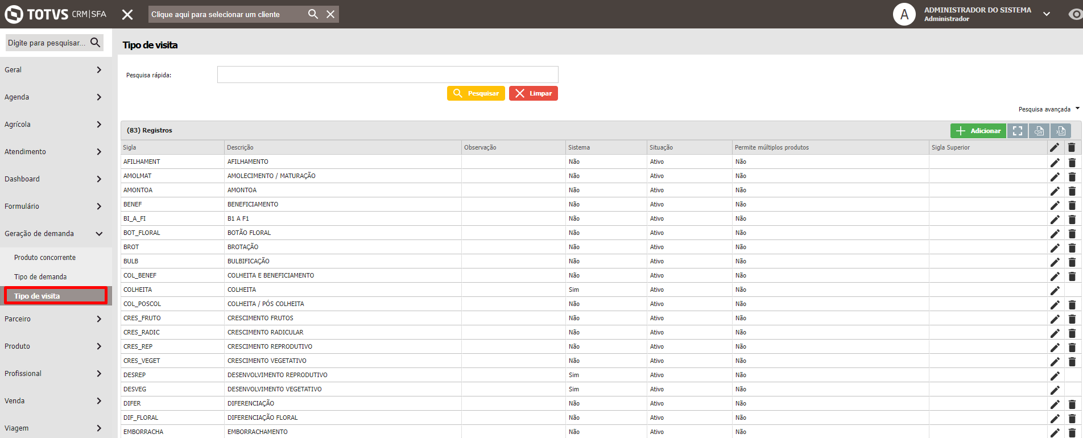
Task: Delete the COL_POSCOL row
Action: point(1072,304)
